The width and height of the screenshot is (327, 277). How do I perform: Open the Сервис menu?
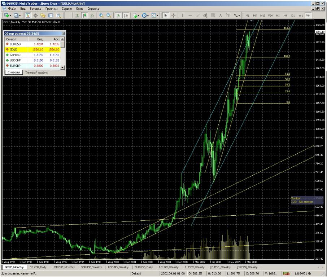tap(66, 8)
